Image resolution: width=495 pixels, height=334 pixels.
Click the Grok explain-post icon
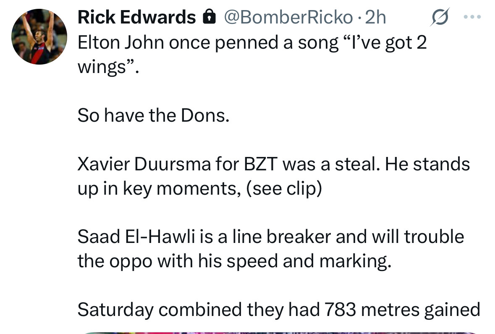440,16
